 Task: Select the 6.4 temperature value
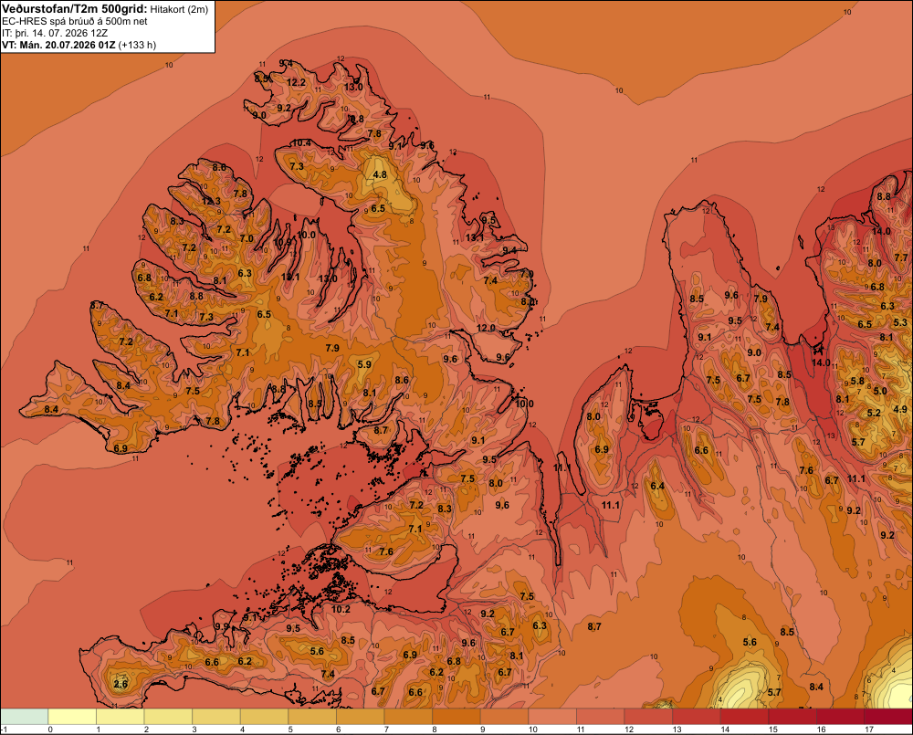click(657, 487)
